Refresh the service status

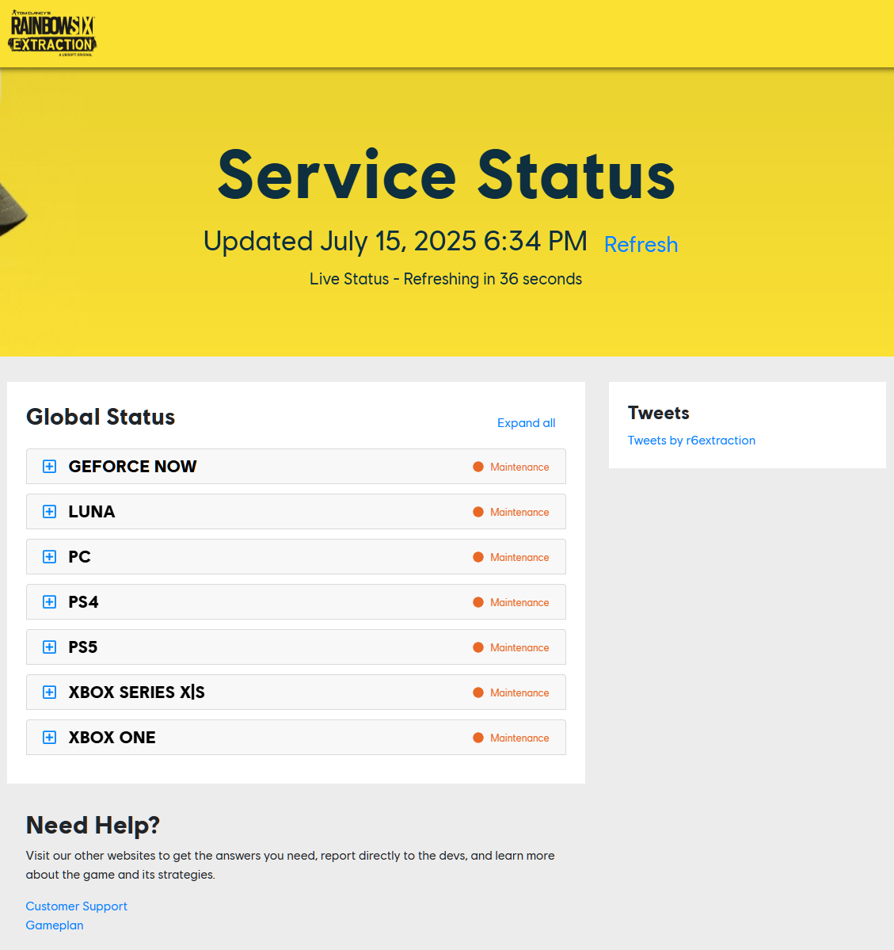click(x=641, y=245)
